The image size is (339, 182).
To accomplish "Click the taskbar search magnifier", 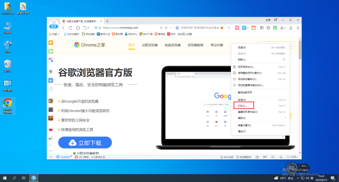I will (x=14, y=178).
